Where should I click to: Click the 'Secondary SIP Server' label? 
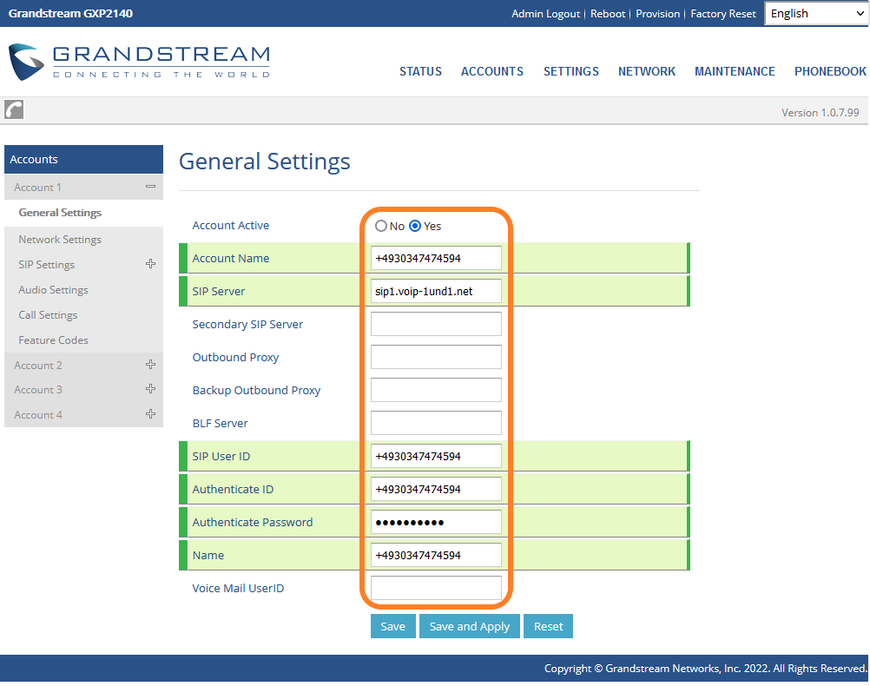coord(247,324)
